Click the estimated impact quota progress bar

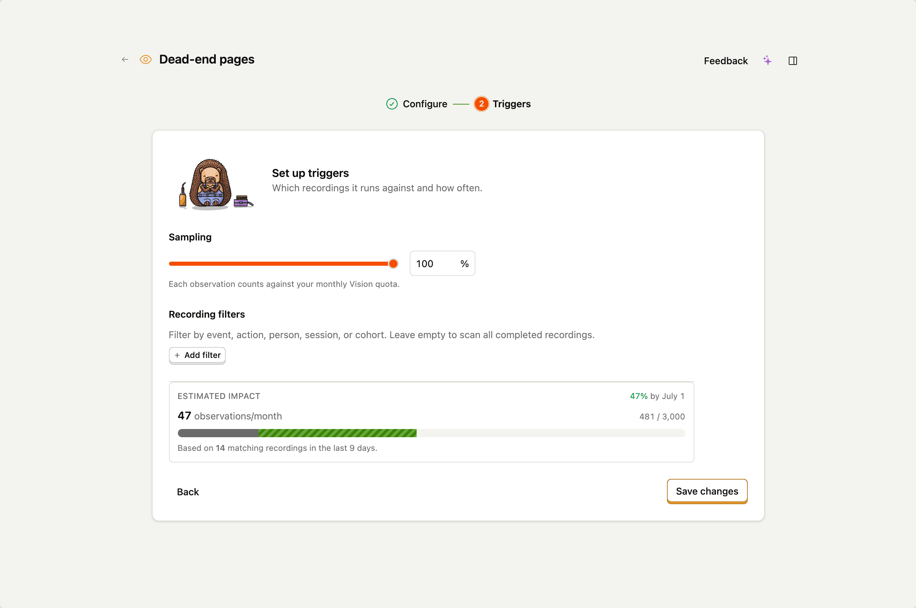[x=431, y=433]
